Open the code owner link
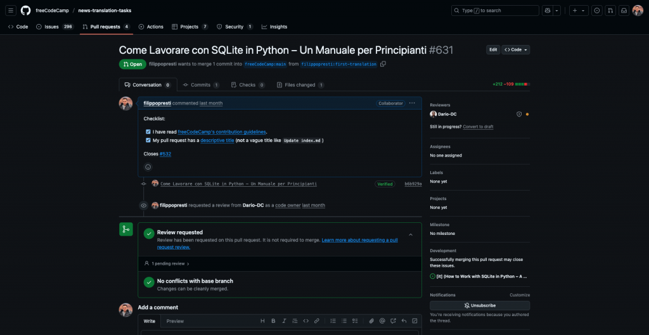Viewport: 649px width, 335px height. pyautogui.click(x=288, y=205)
